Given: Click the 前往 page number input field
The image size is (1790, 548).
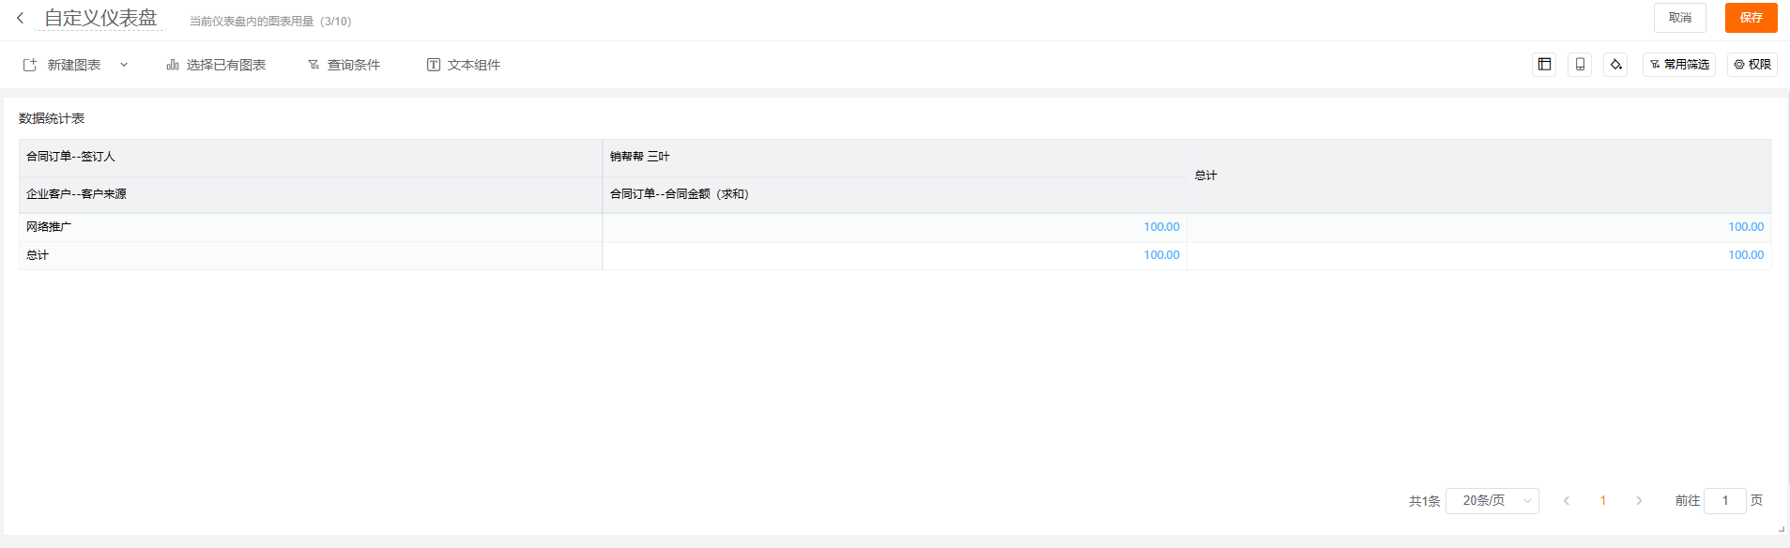Looking at the screenshot, I should click(1724, 501).
